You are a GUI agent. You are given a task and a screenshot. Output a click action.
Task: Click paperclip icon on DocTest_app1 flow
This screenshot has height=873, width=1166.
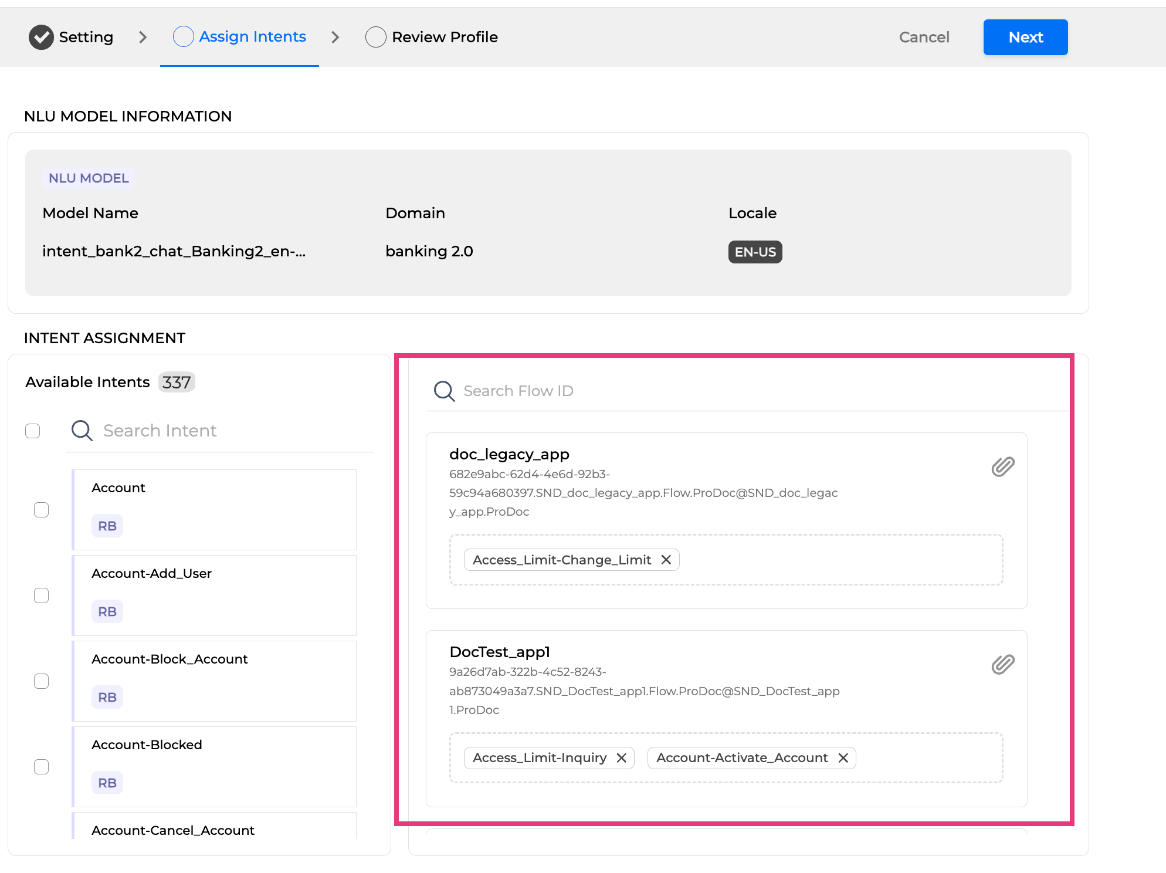click(x=1002, y=665)
